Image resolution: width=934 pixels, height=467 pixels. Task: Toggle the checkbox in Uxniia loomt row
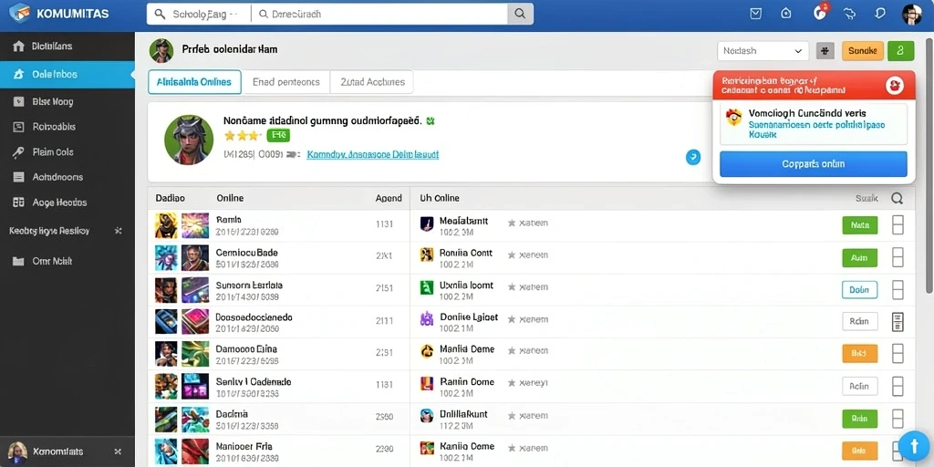coord(898,290)
